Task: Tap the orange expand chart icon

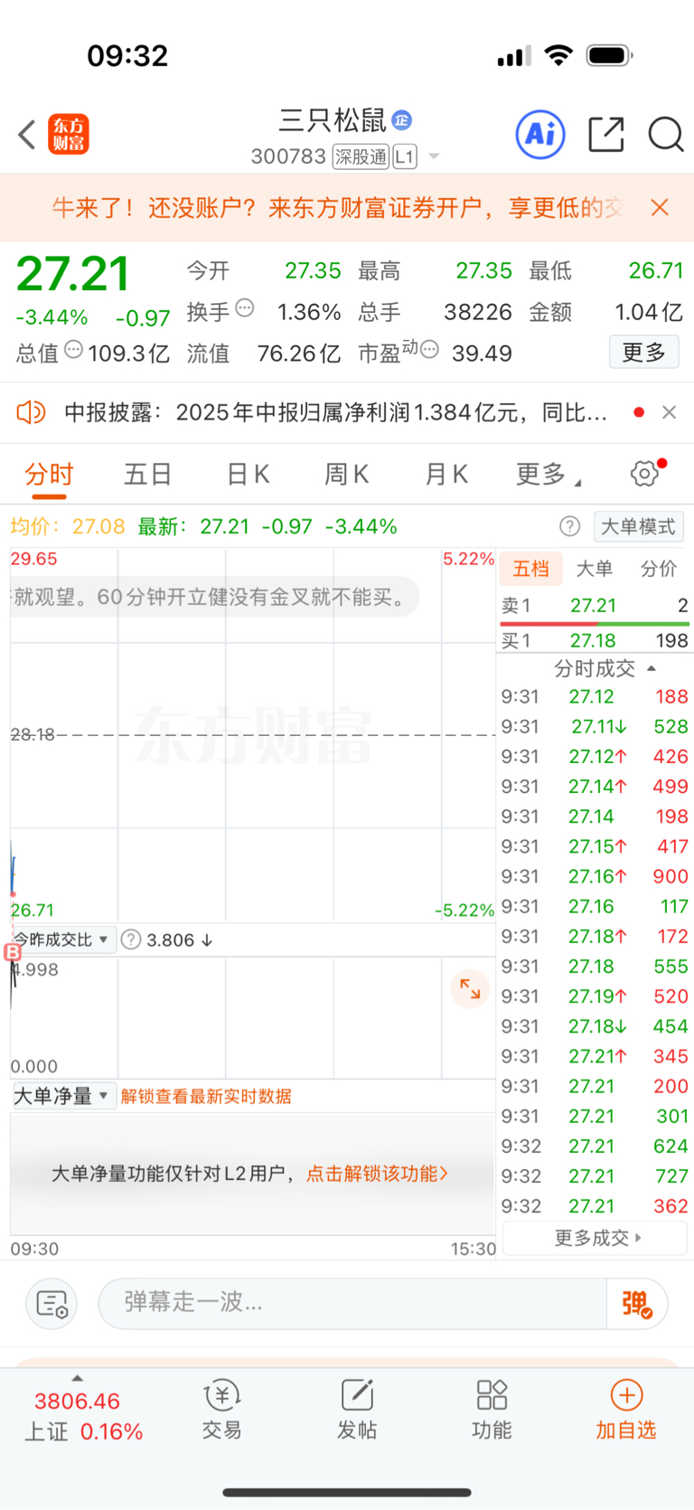Action: (x=471, y=988)
